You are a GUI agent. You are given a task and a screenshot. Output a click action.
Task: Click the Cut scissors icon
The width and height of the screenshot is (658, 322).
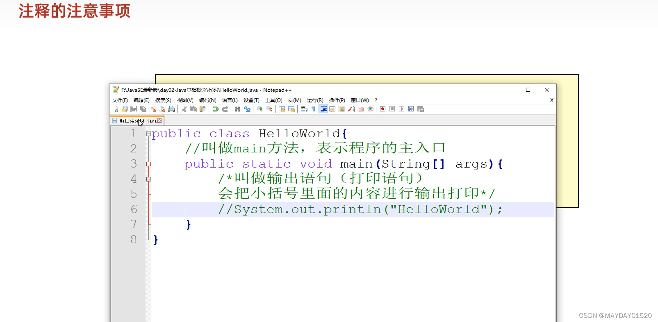coord(184,109)
